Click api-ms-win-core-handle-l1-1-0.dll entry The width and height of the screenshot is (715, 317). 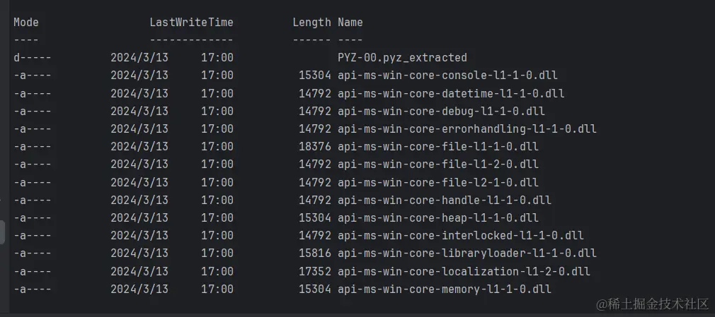pyautogui.click(x=444, y=200)
